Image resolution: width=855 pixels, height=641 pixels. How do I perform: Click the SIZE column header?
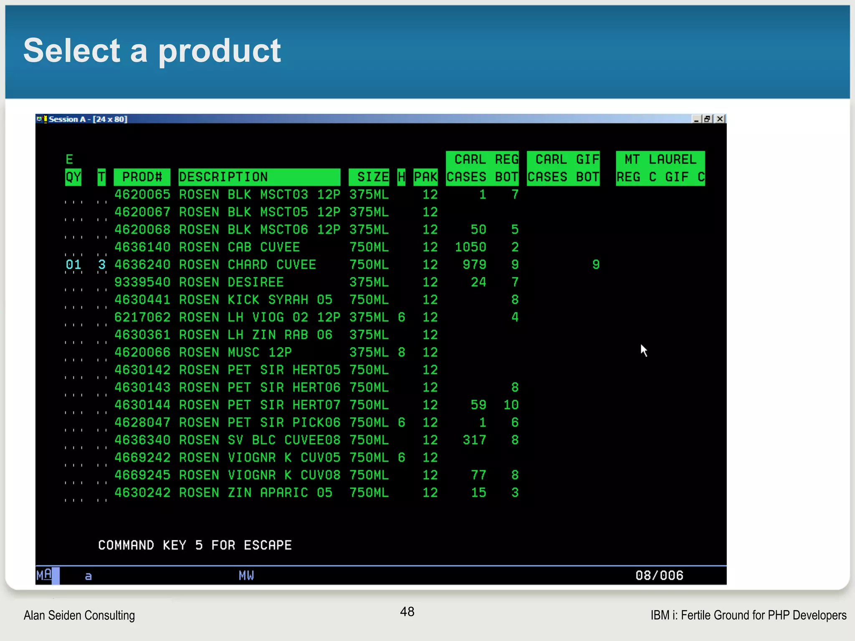click(x=369, y=177)
